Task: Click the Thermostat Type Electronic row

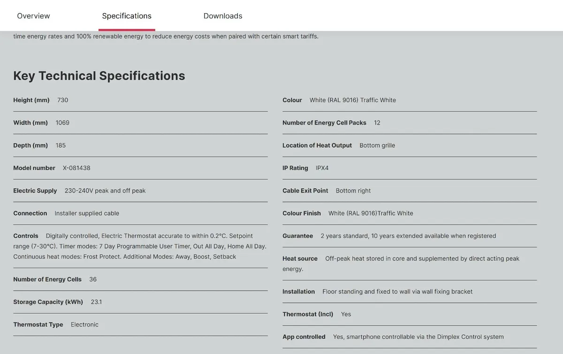Action: (x=140, y=324)
